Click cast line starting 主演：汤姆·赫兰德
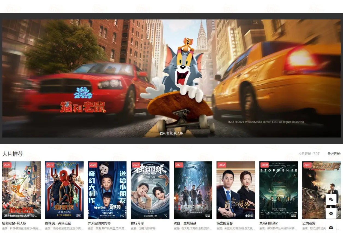The width and height of the screenshot is (343, 233). (x=64, y=229)
